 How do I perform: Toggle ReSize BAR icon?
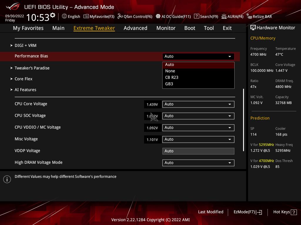click(x=249, y=16)
